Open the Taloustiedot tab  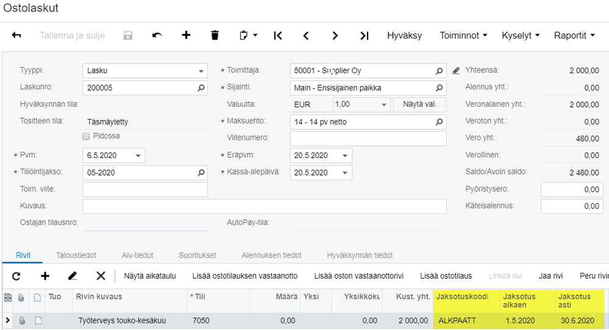75,255
